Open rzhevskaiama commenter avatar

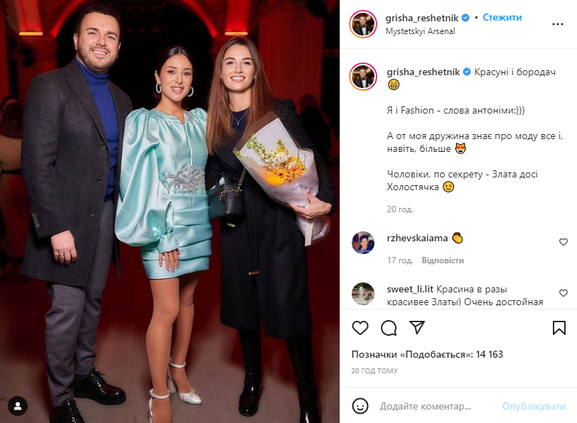(363, 243)
